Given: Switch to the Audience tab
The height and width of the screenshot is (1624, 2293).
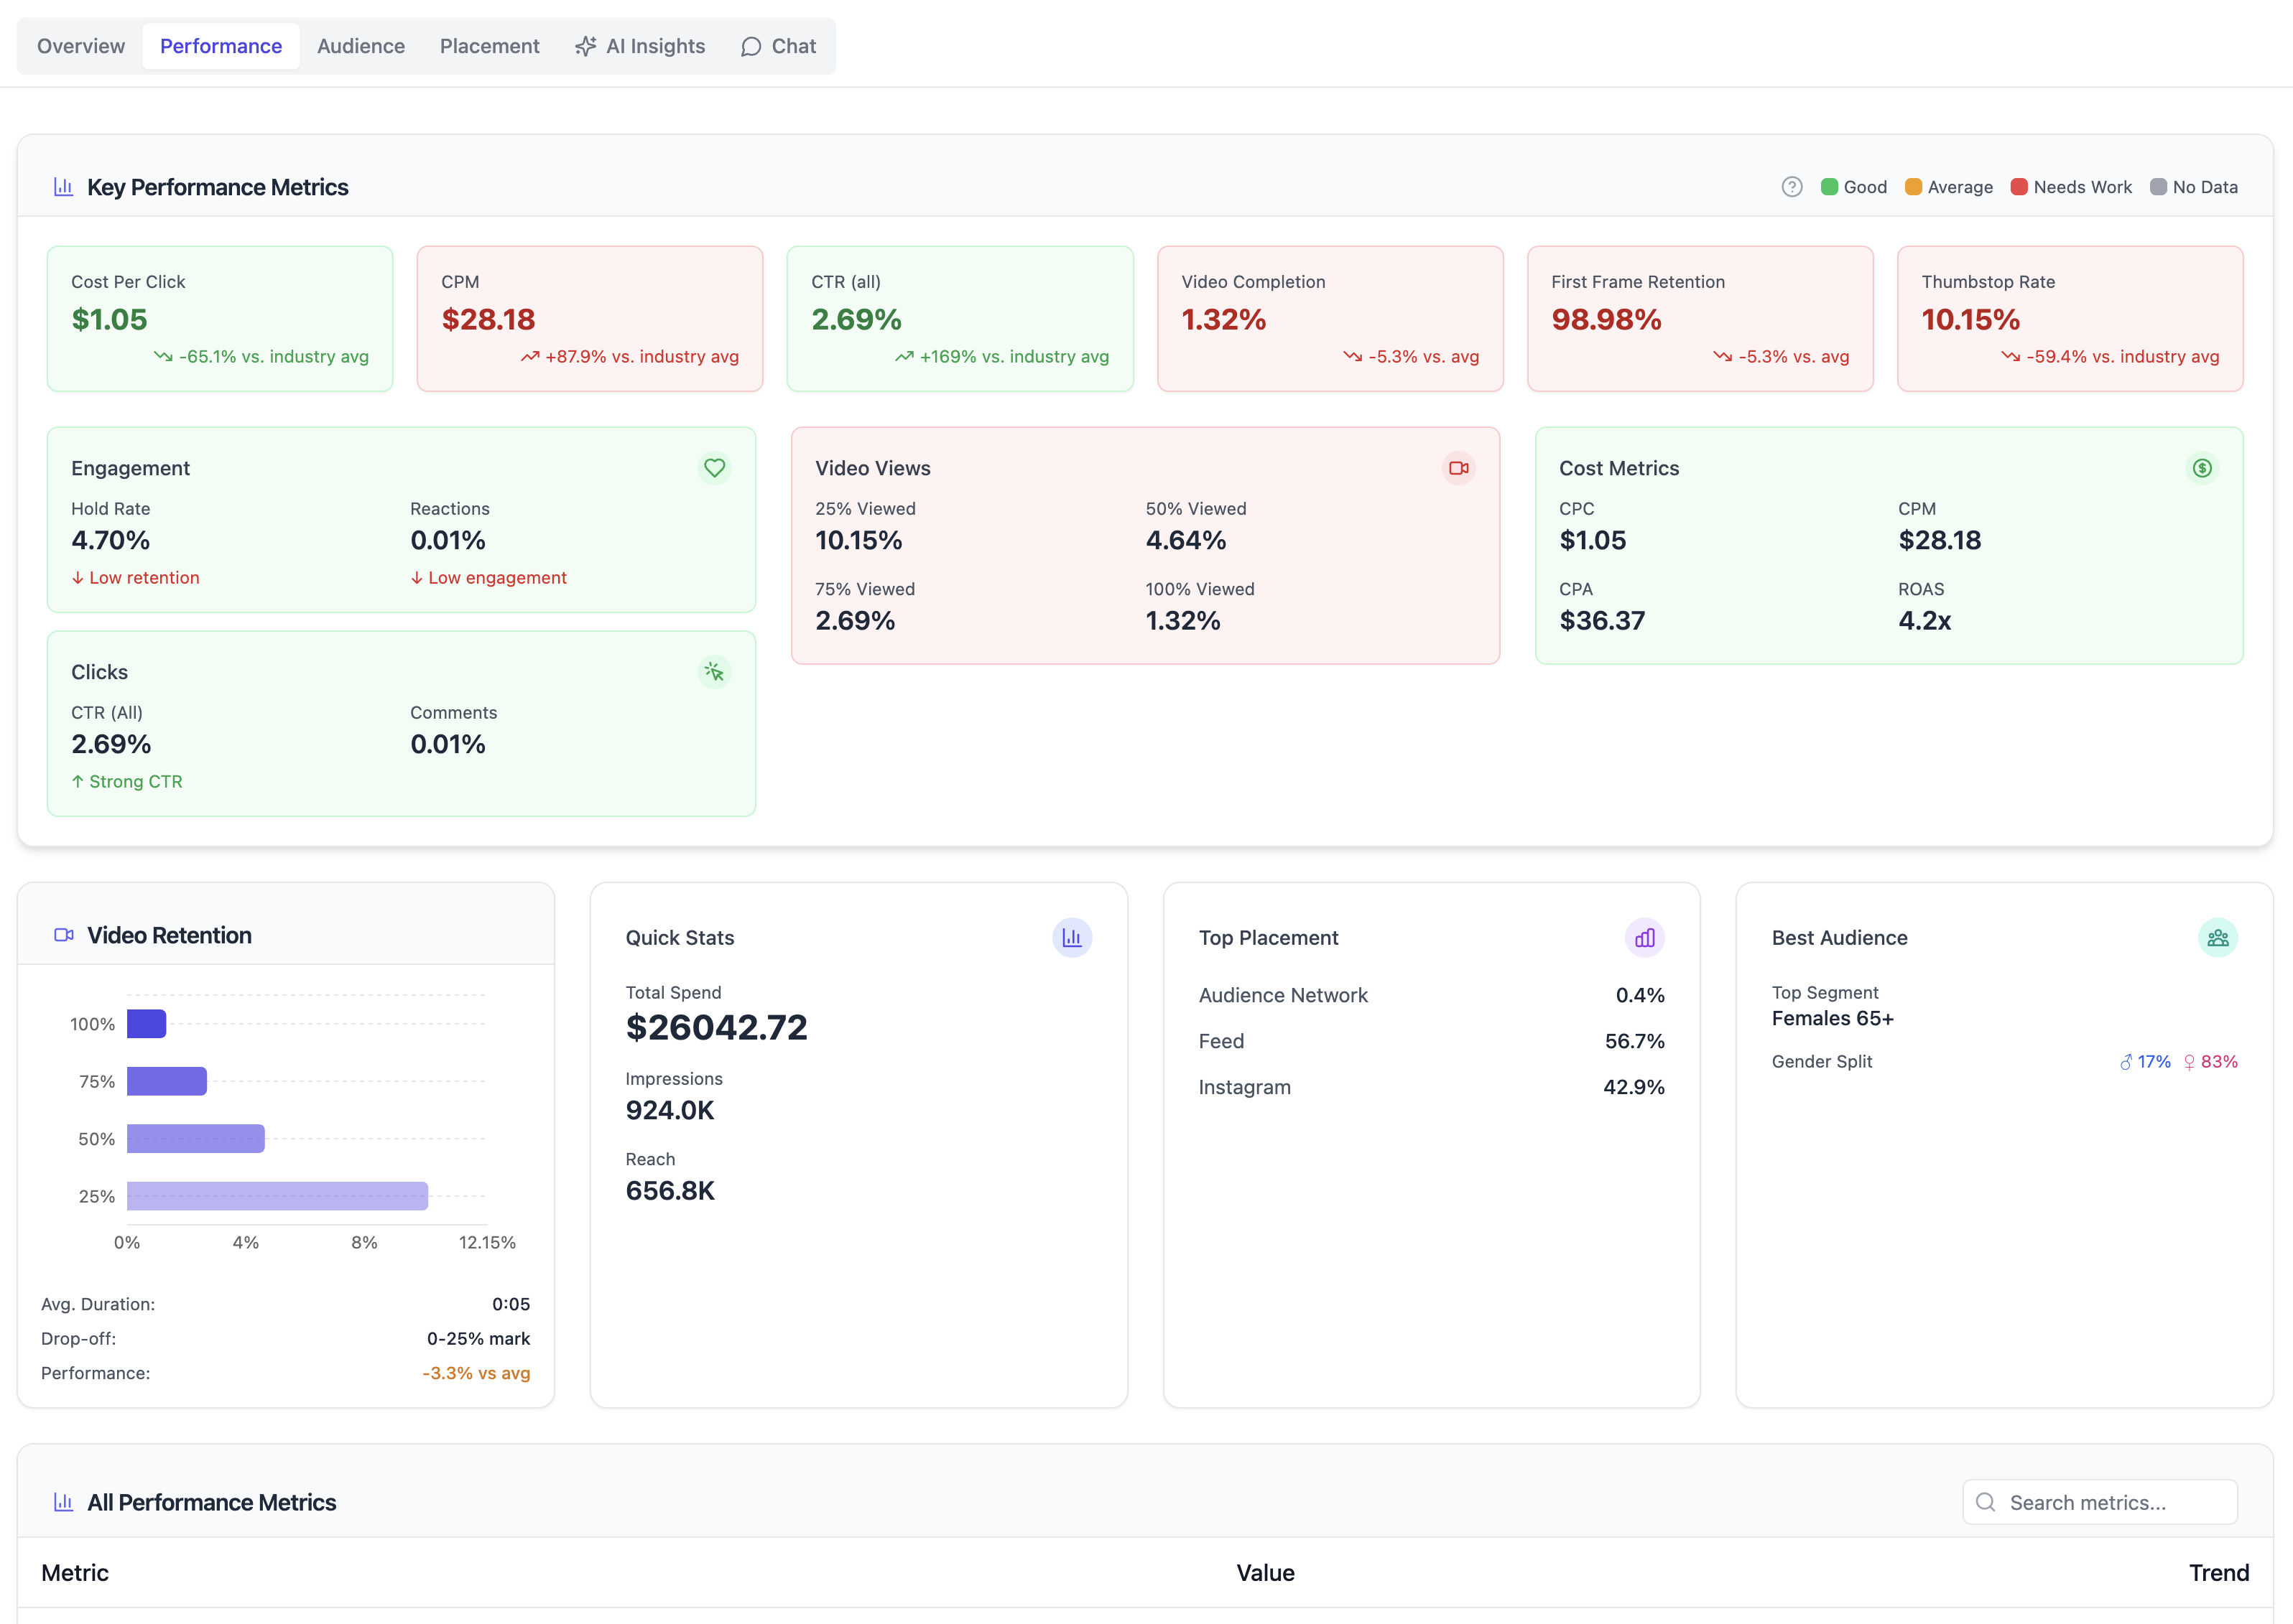Looking at the screenshot, I should coord(360,46).
